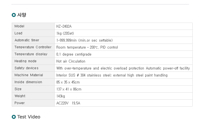Click the 1-999,999min timer value

coord(84,40)
